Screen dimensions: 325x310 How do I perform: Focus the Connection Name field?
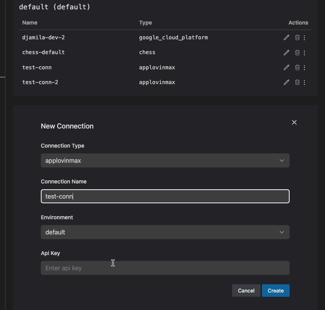pos(165,196)
